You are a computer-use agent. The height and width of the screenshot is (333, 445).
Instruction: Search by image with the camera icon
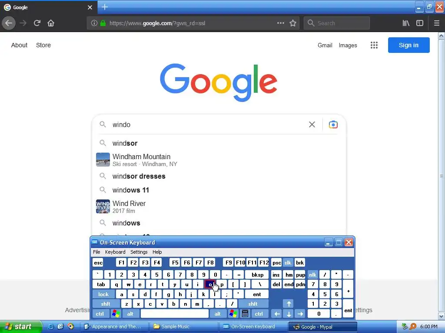point(333,124)
